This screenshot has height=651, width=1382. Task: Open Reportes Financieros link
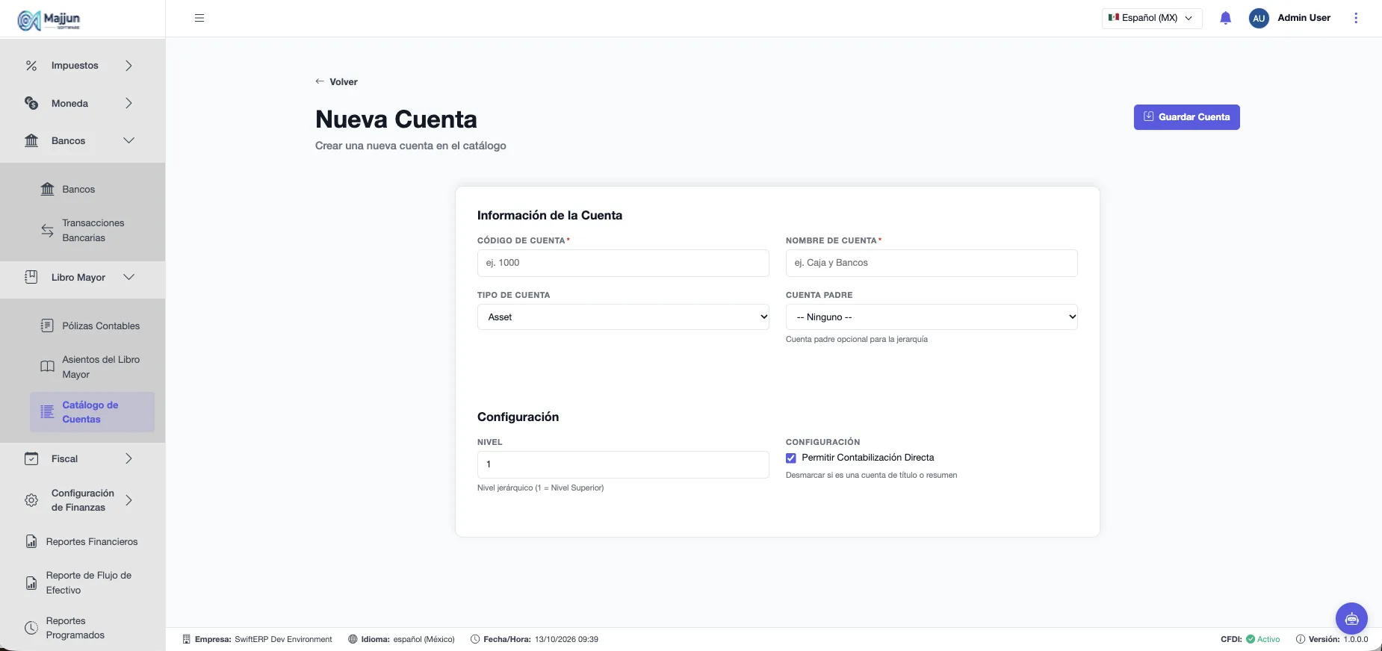point(92,542)
